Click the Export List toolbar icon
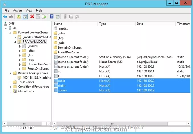Viewport: 193px width, 134px height. tap(44, 16)
